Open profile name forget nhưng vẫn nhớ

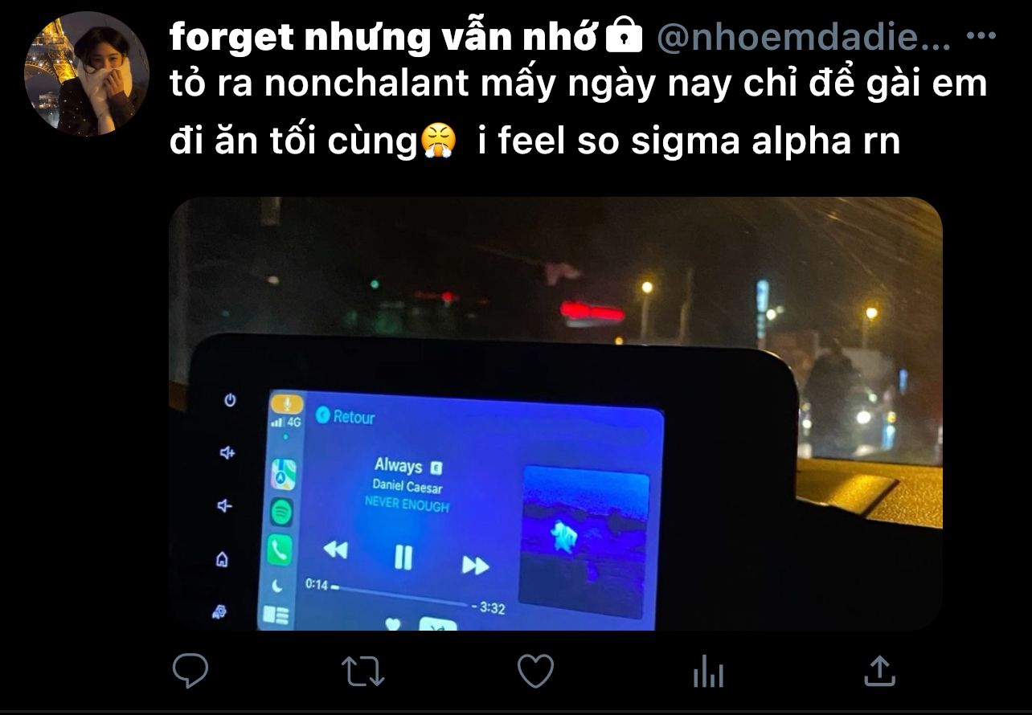pos(383,36)
